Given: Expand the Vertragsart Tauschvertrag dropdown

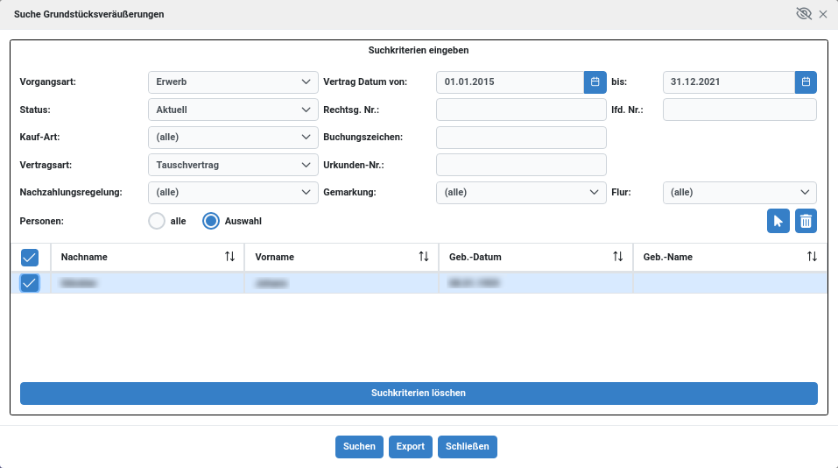Looking at the screenshot, I should 232,165.
